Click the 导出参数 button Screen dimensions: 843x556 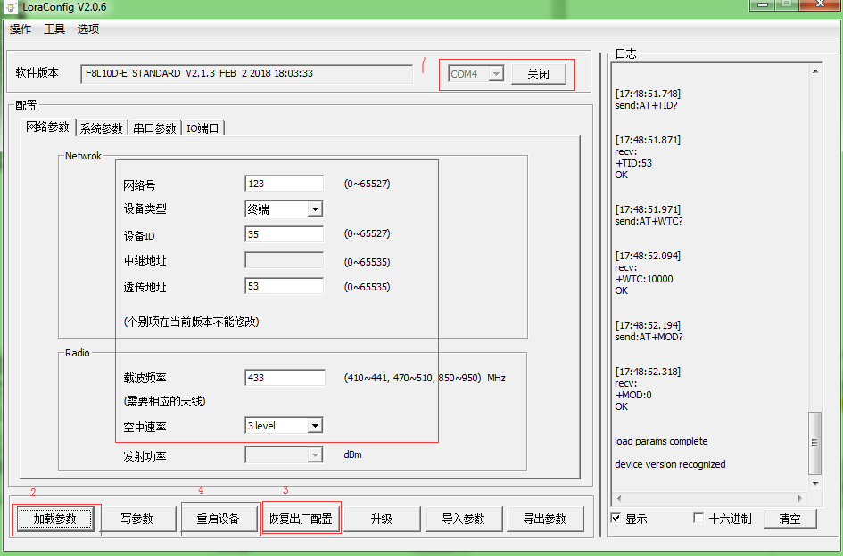[545, 519]
